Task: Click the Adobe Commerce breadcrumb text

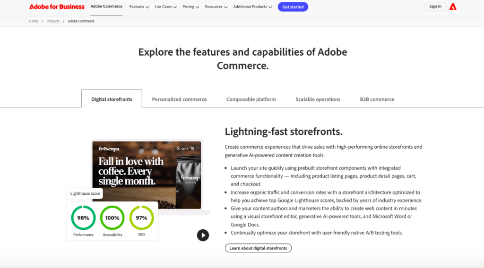Action: point(81,21)
